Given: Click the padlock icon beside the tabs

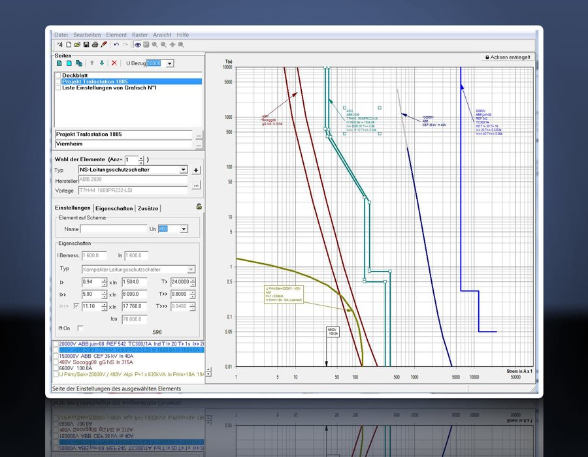Looking at the screenshot, I should 199,206.
